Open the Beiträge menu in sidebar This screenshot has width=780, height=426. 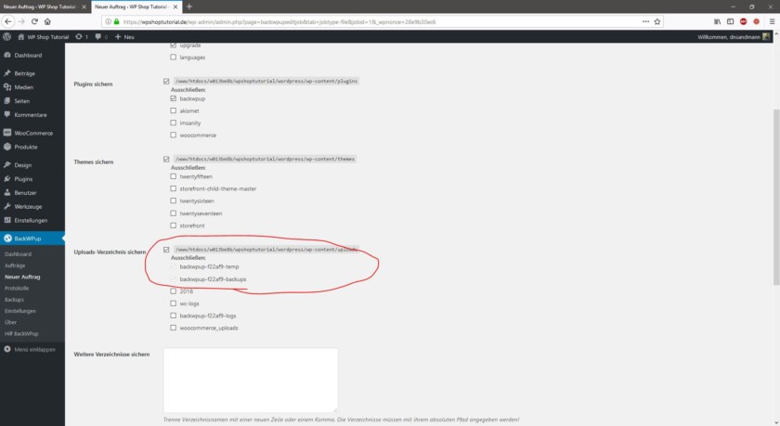point(24,72)
